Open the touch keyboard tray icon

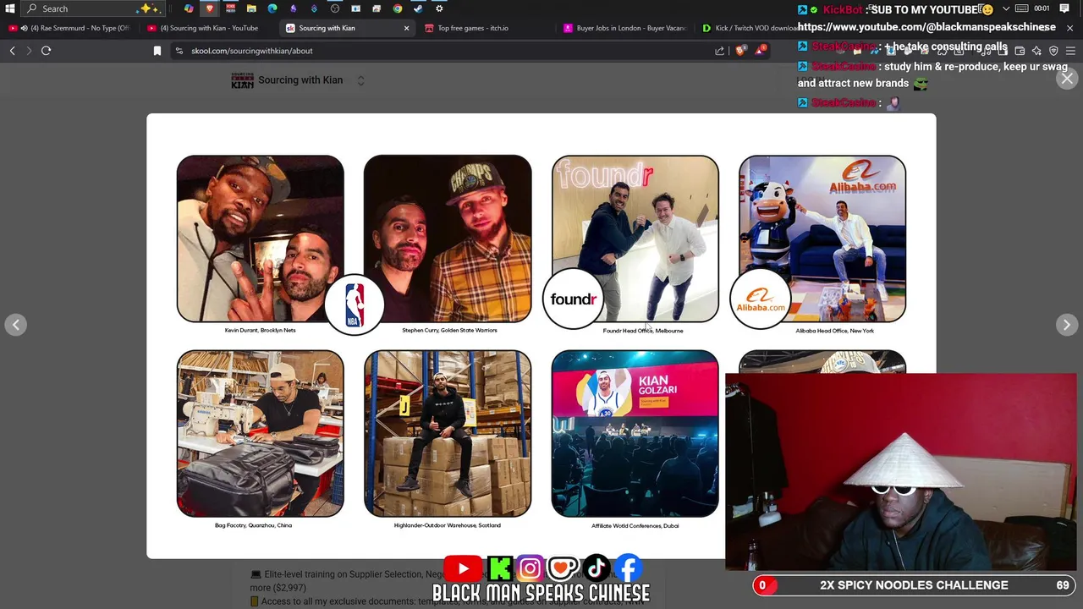(1021, 8)
